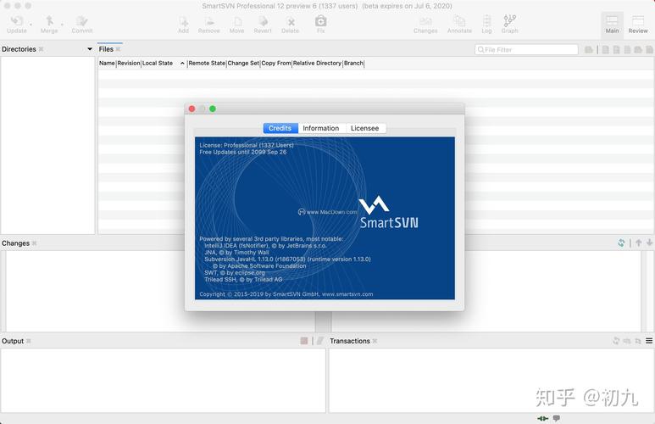
Task: Sort by the Branch column header
Action: [x=353, y=63]
